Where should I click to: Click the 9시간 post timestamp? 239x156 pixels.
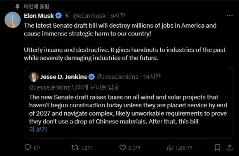click(118, 16)
